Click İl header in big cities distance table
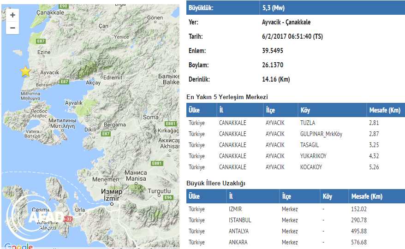Viewport: 405px width, 249px height. (x=231, y=196)
